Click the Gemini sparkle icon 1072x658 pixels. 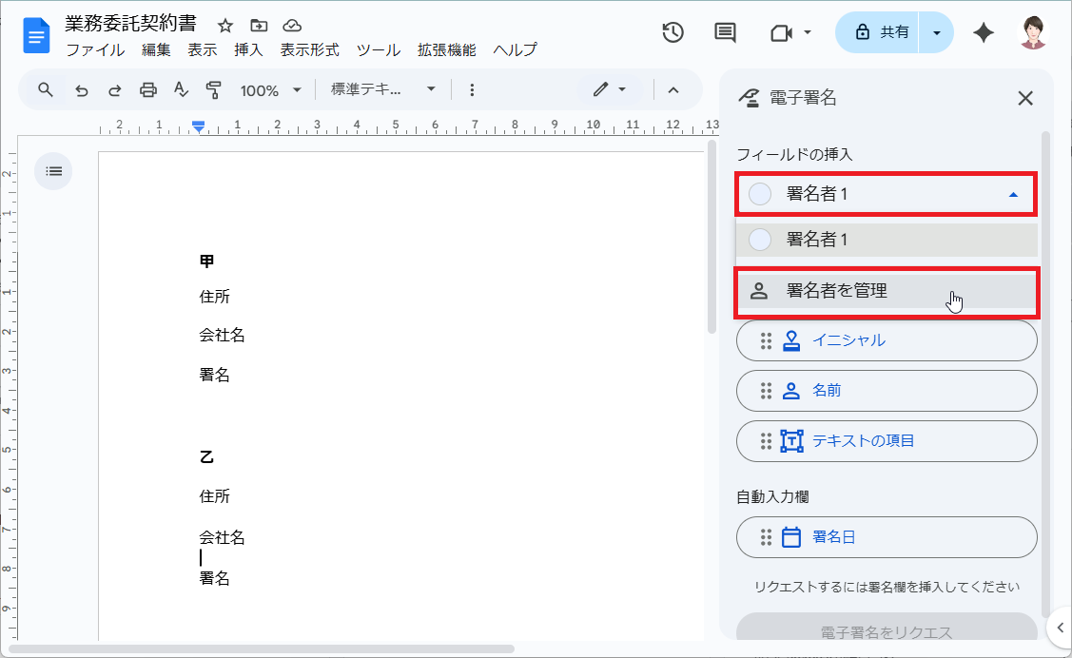(983, 31)
